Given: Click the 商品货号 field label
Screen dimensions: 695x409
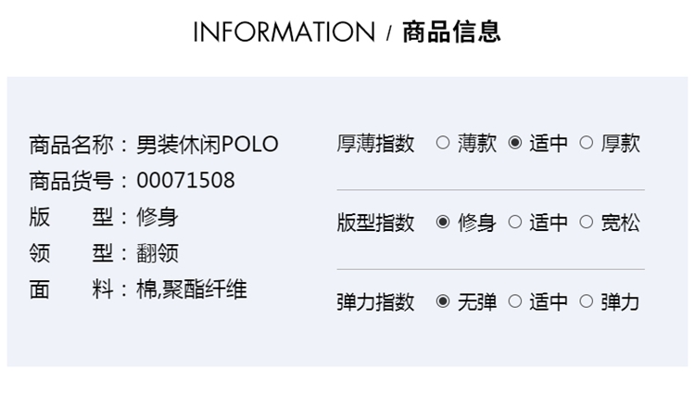Looking at the screenshot, I should point(71,181).
